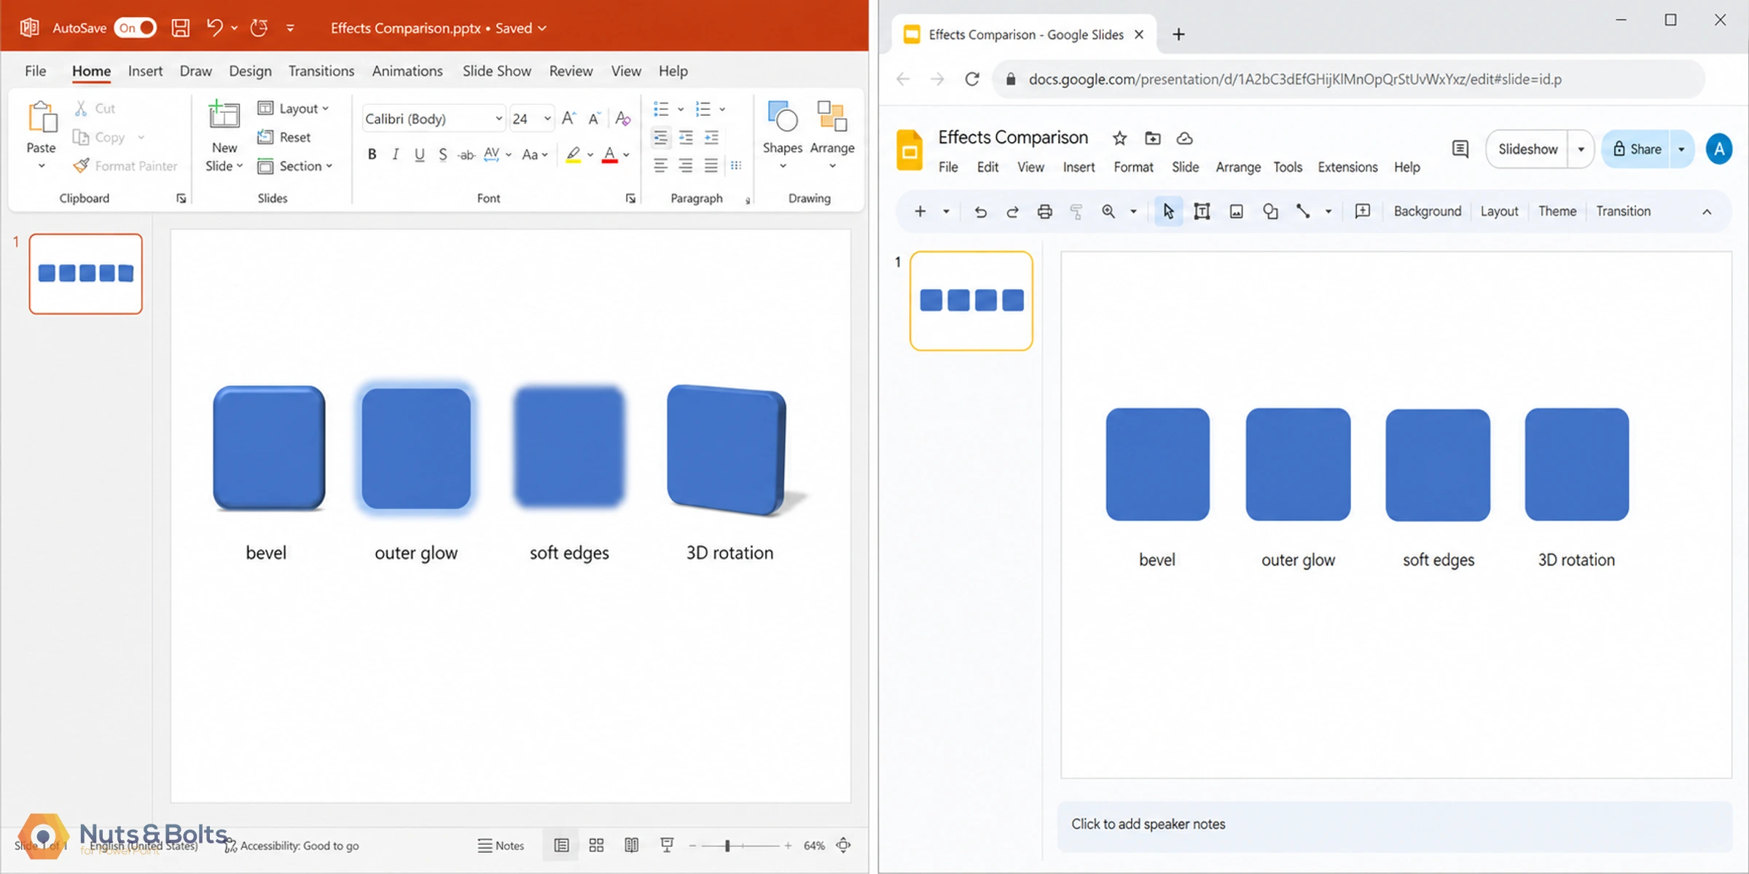Viewport: 1749px width, 874px height.
Task: Open the Calibri (Body) font name dropdown
Action: click(498, 119)
